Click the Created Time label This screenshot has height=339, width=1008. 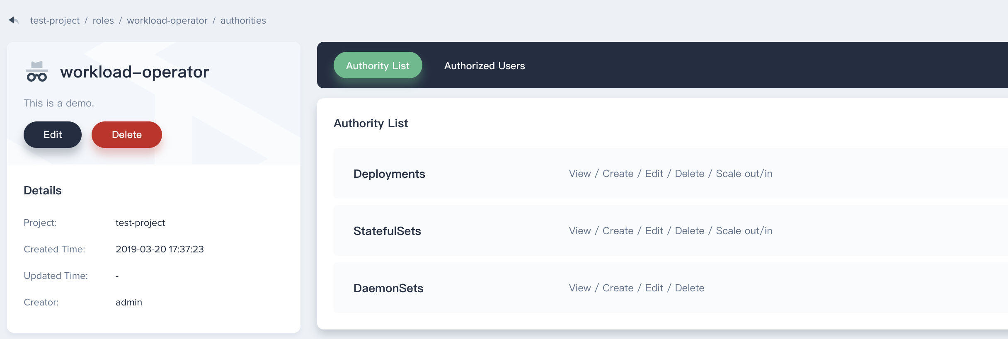[x=54, y=249]
